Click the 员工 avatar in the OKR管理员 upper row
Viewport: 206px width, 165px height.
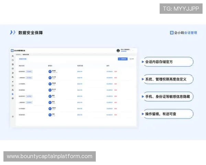(50, 84)
